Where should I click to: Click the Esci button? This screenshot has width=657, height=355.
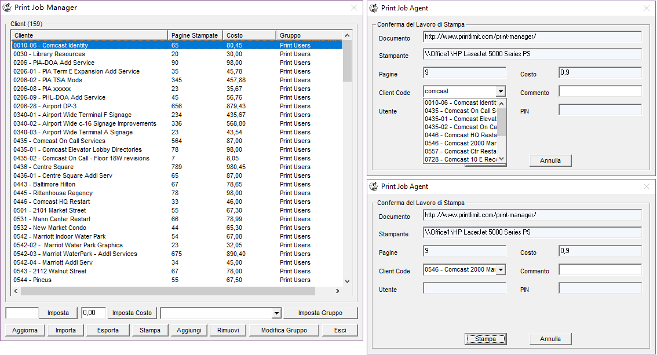pyautogui.click(x=340, y=330)
